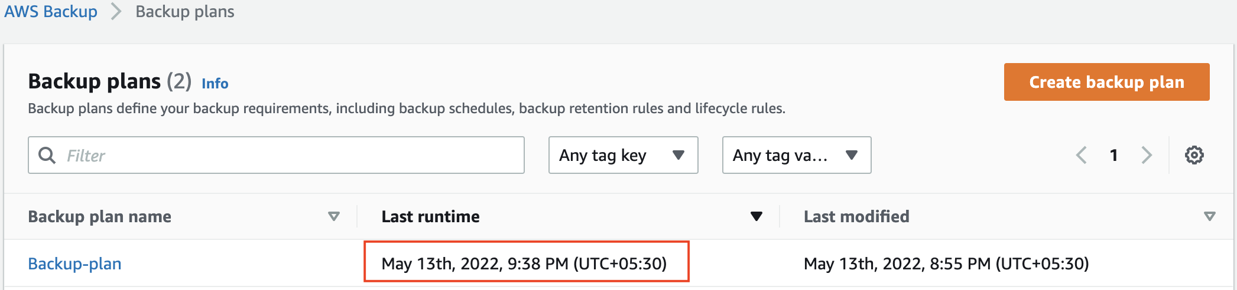Open the table preferences gear icon
This screenshot has height=290, width=1237.
click(x=1194, y=155)
